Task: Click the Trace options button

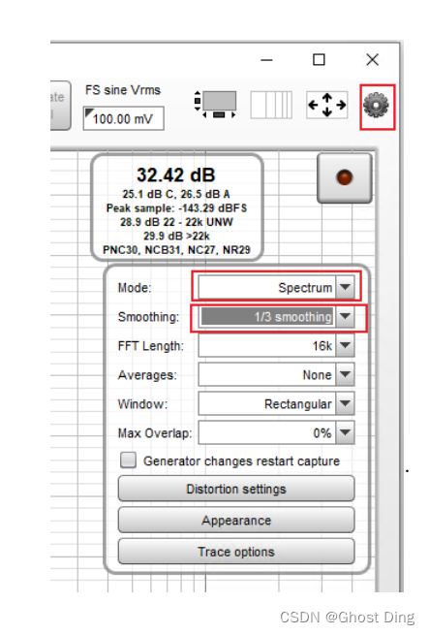Action: (x=236, y=552)
